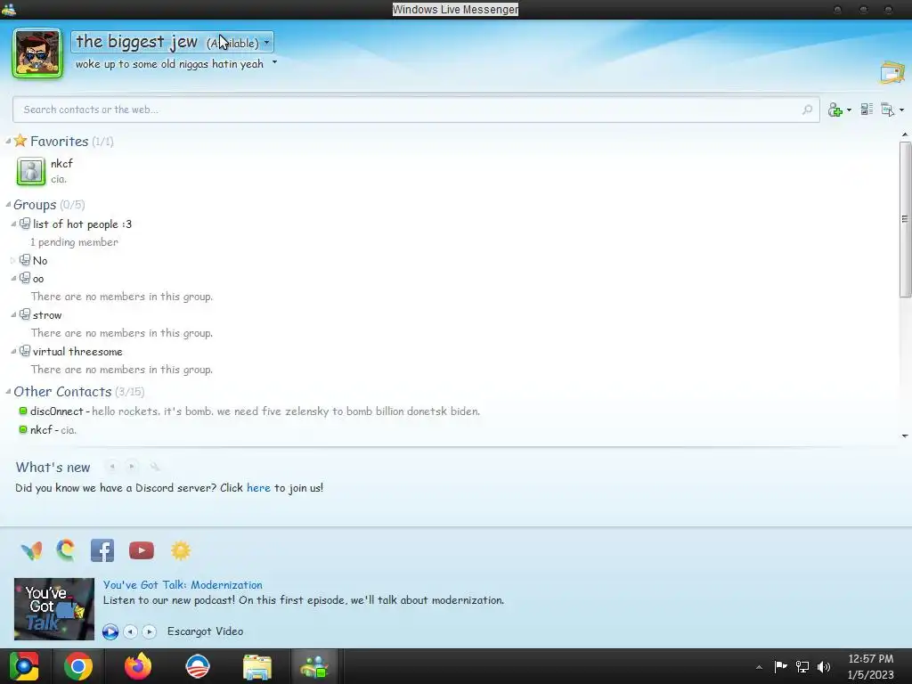
Task: Open the personal message dropdown arrow
Action: [274, 62]
